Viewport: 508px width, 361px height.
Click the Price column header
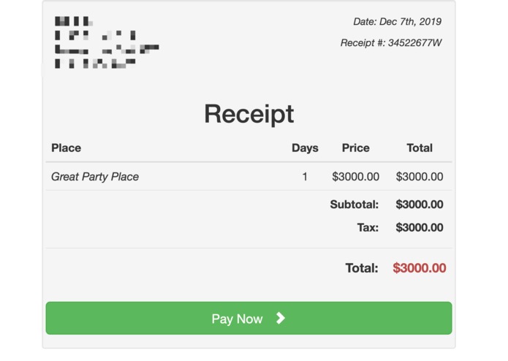click(x=356, y=148)
